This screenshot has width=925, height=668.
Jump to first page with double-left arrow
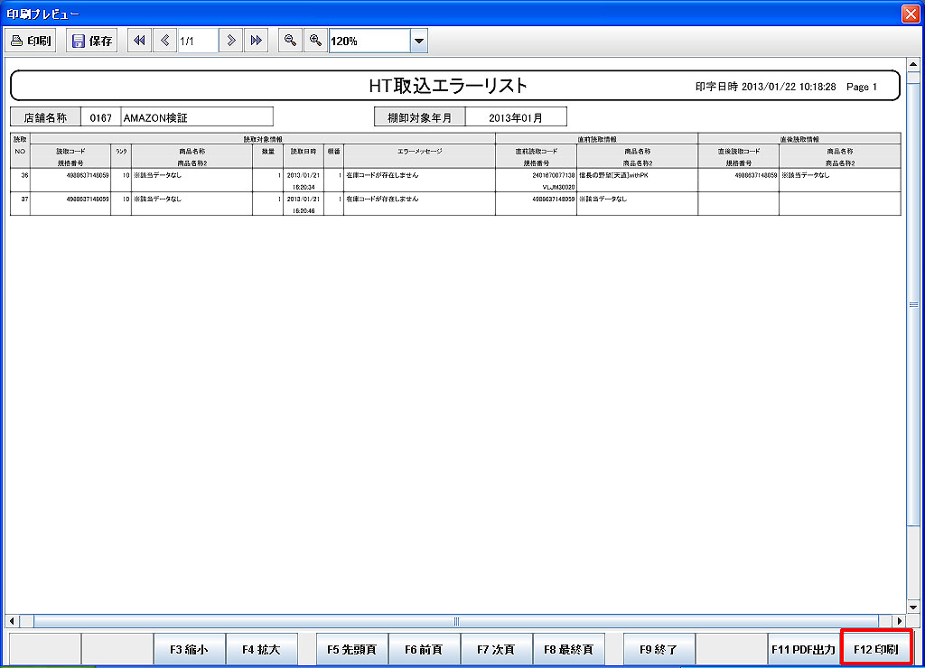pyautogui.click(x=139, y=41)
